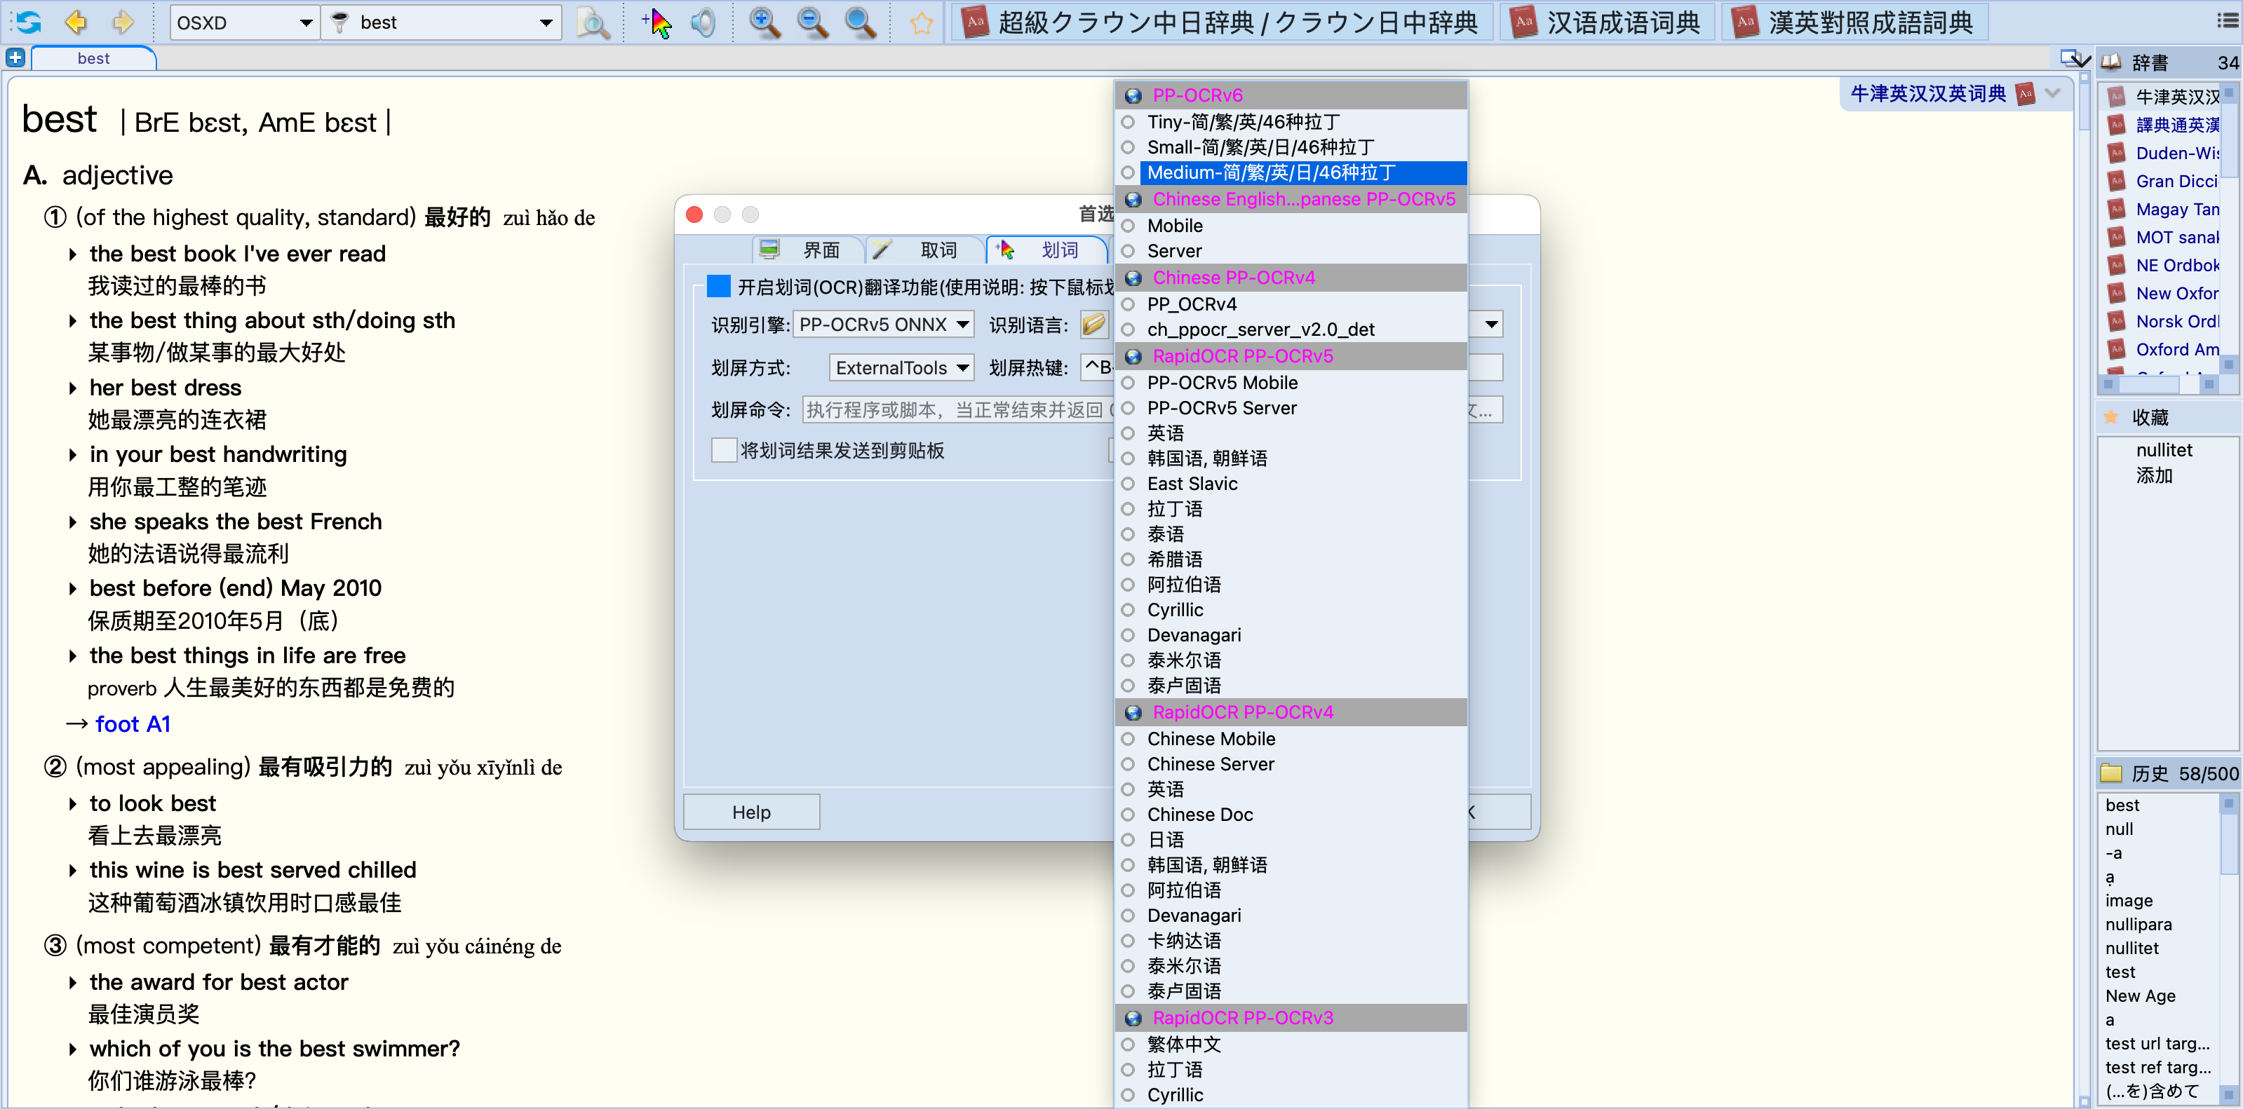The image size is (2243, 1109).
Task: Click the search magnifier document icon
Action: [x=593, y=22]
